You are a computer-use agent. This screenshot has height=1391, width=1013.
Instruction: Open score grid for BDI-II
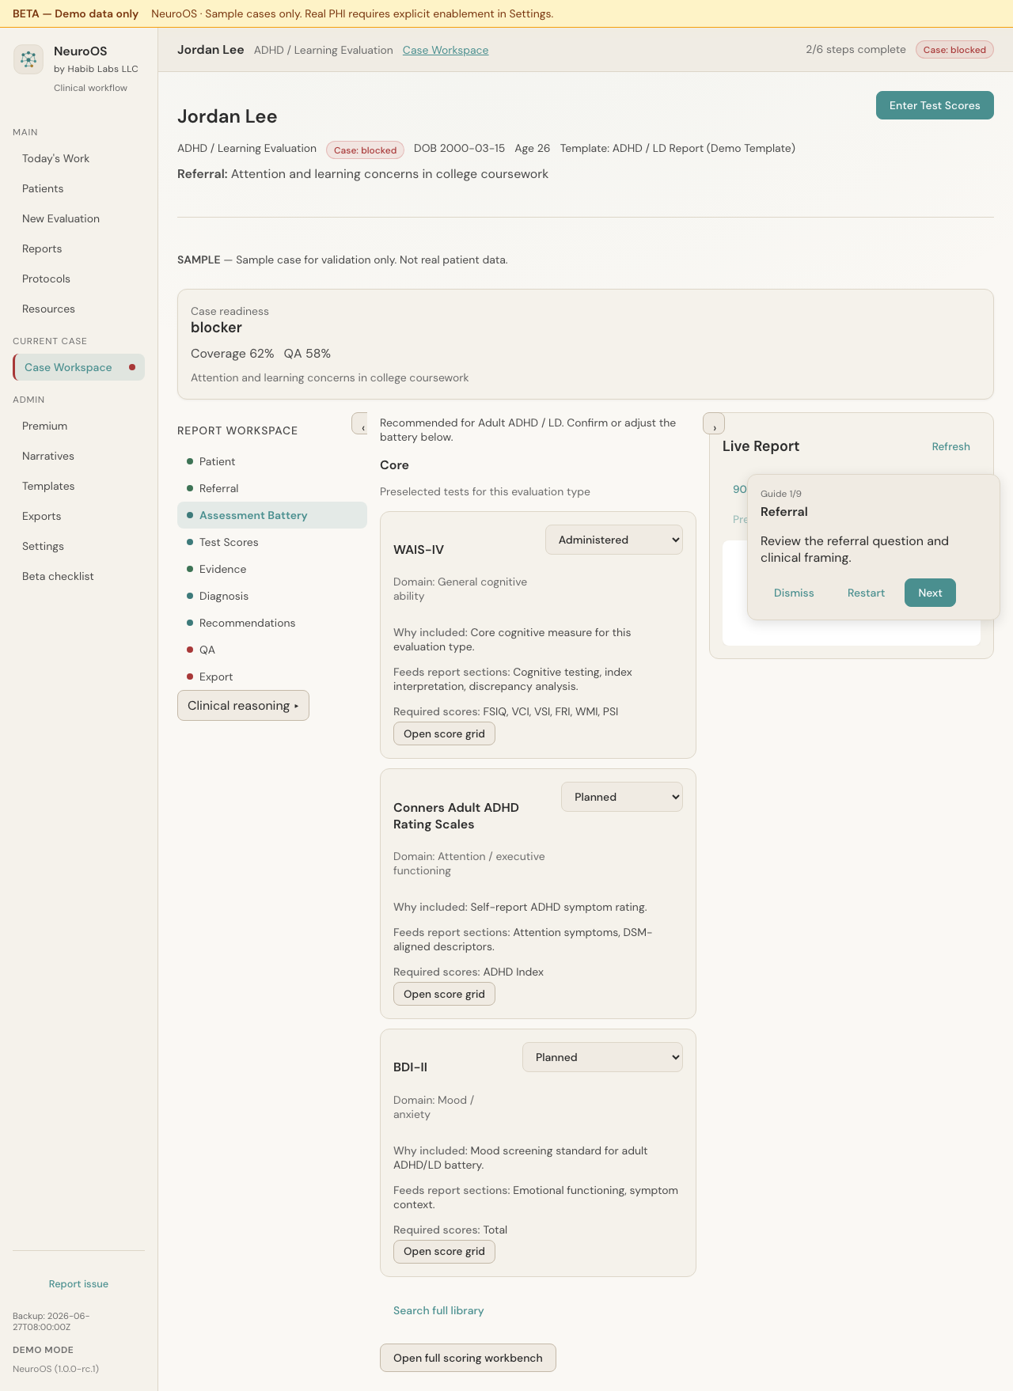(x=444, y=1251)
